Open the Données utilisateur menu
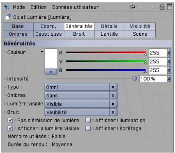Viewport: 175px width, 153px height. pyautogui.click(x=75, y=7)
